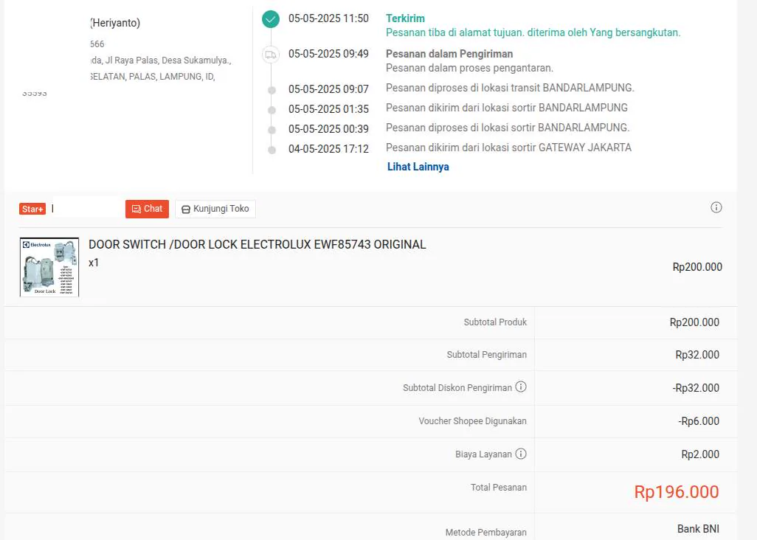Expand tracking history with Lihat Lainnya
Screen dimensions: 757x540
(418, 167)
